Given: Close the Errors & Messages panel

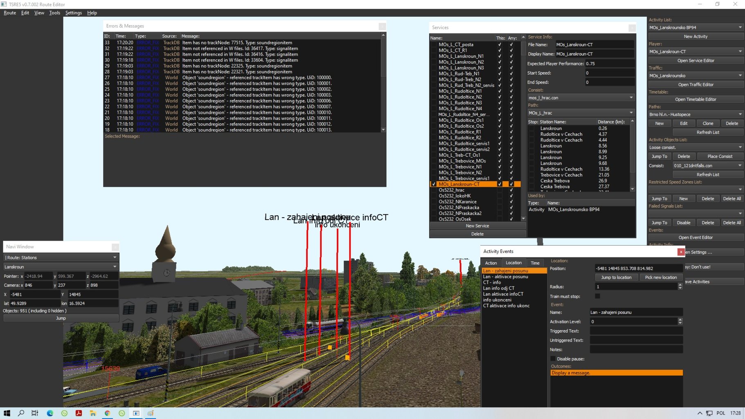Looking at the screenshot, I should pos(382,26).
